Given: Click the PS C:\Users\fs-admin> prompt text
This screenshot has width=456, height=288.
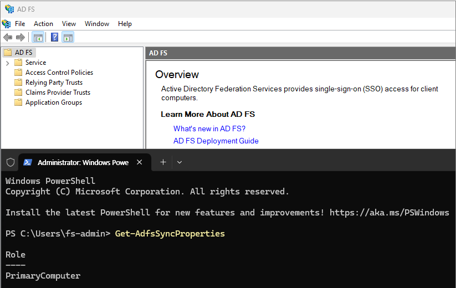Looking at the screenshot, I should pyautogui.click(x=58, y=234).
